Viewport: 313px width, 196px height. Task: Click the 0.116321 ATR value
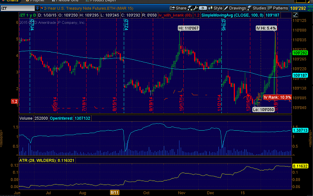[66, 161]
